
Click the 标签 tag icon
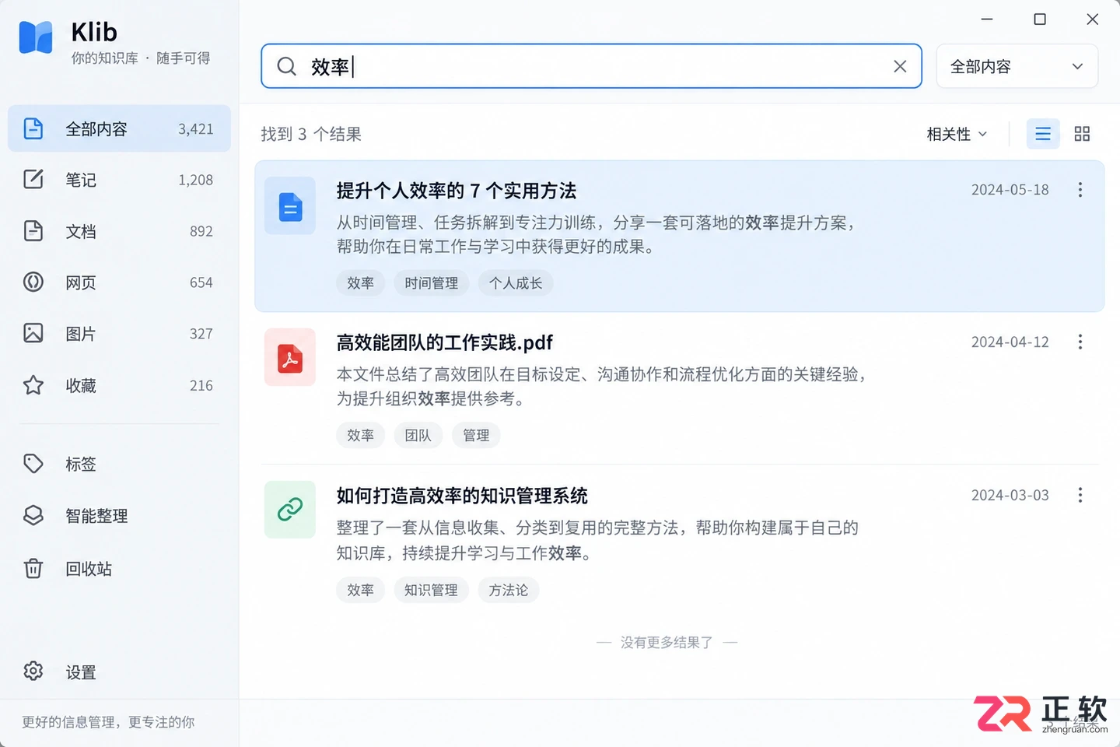(x=33, y=464)
